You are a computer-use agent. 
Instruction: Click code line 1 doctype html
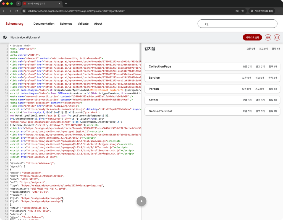[x=20, y=46]
